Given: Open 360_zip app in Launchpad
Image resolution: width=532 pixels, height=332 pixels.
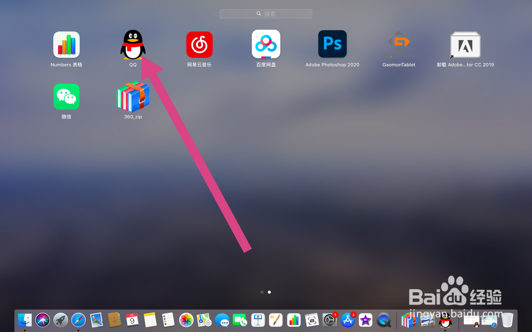Looking at the screenshot, I should (x=133, y=97).
